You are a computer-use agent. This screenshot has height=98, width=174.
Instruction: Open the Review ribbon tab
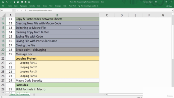click(45, 6)
